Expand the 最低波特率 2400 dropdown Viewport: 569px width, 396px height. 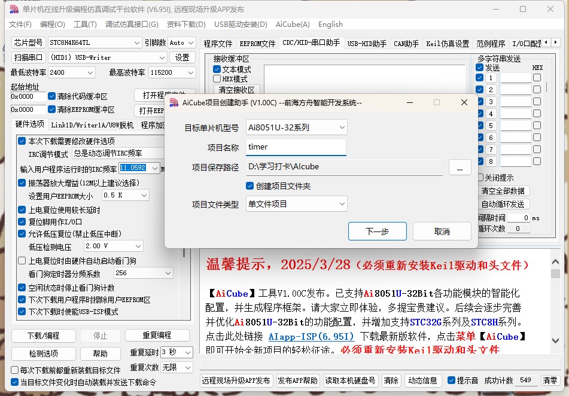pyautogui.click(x=90, y=72)
